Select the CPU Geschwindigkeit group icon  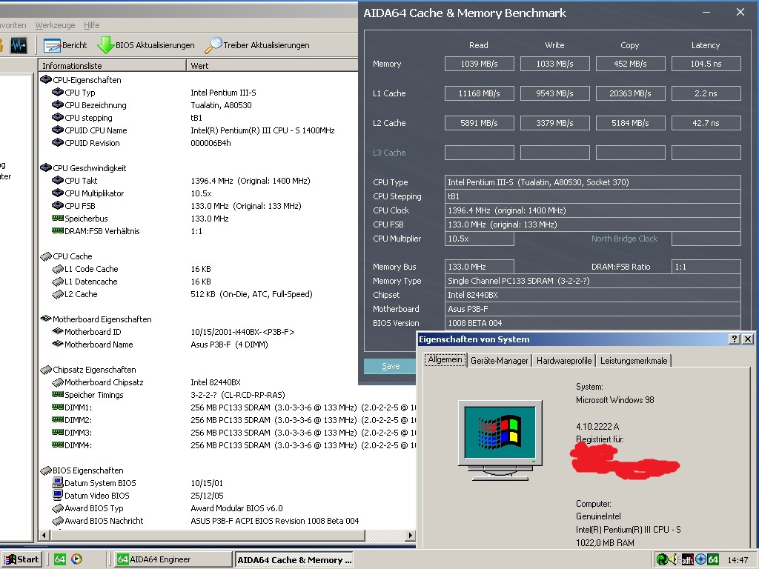point(46,167)
